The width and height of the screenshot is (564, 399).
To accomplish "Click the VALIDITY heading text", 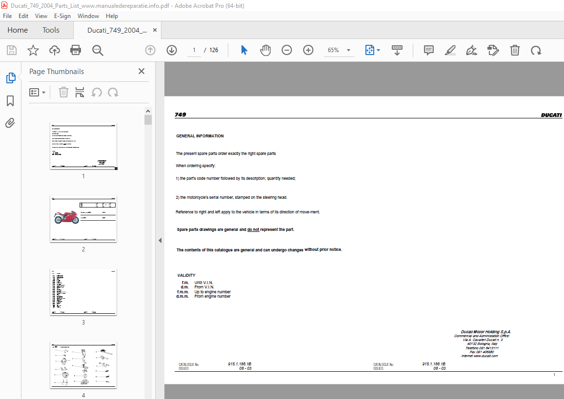I will (186, 275).
